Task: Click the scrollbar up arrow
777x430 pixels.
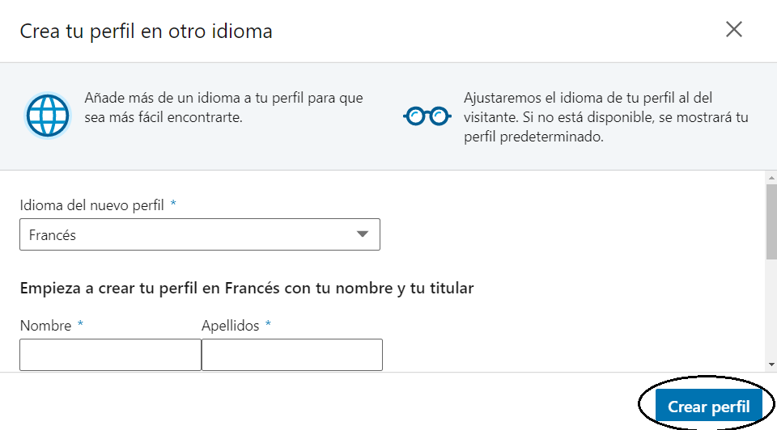Action: click(771, 177)
